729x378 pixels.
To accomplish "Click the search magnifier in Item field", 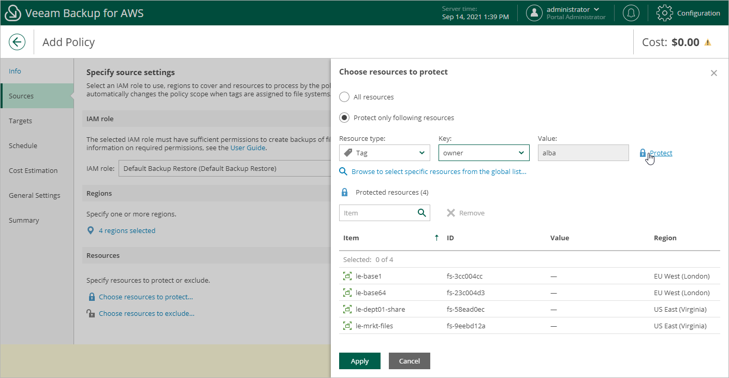I will [x=422, y=213].
